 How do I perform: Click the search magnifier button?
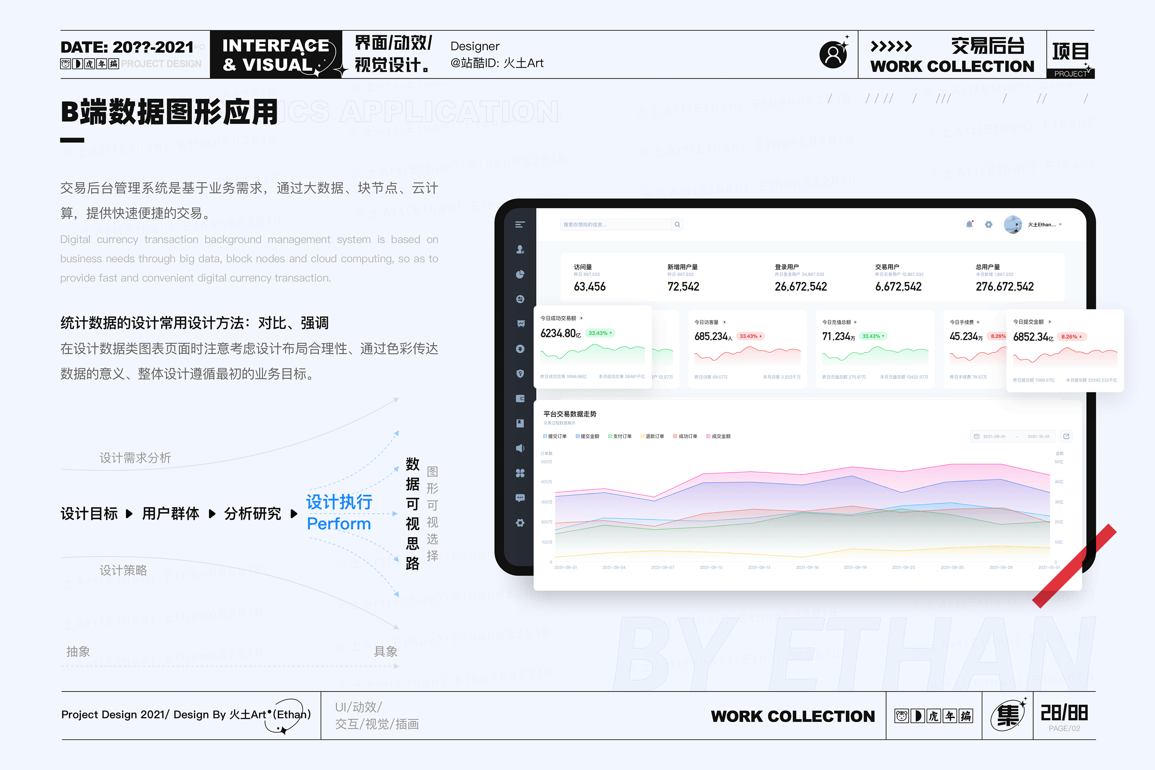[x=677, y=225]
